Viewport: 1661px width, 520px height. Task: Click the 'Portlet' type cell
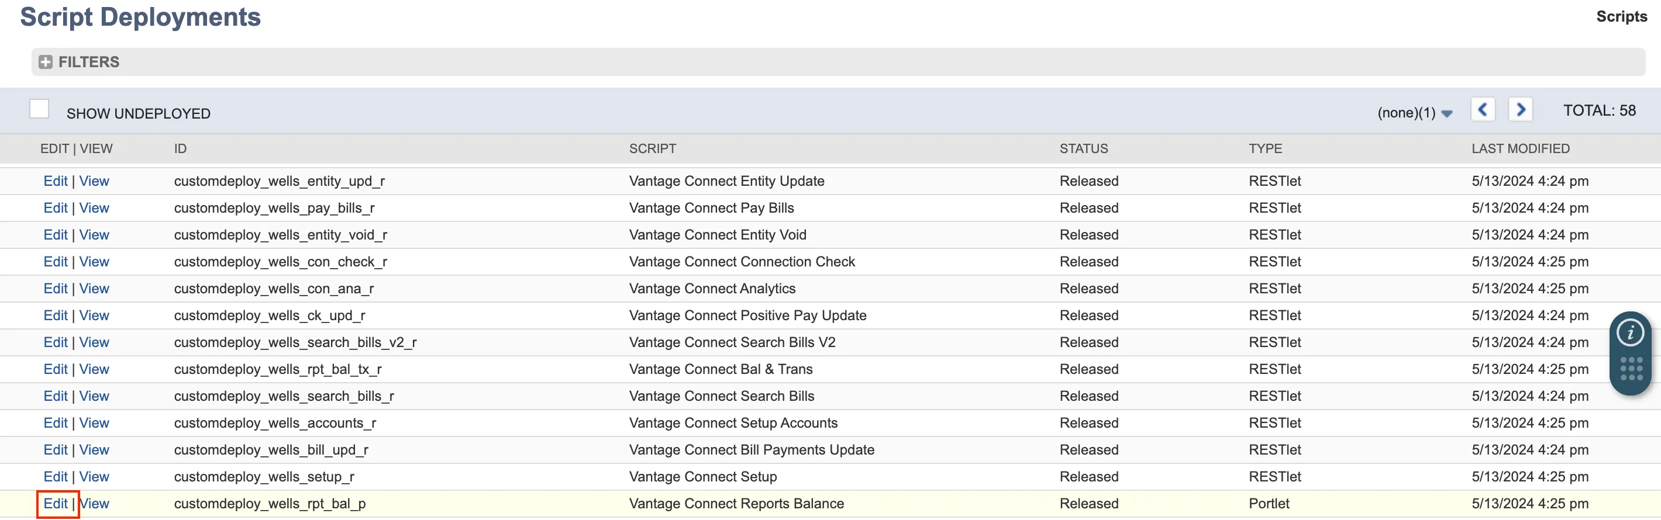[1269, 504]
